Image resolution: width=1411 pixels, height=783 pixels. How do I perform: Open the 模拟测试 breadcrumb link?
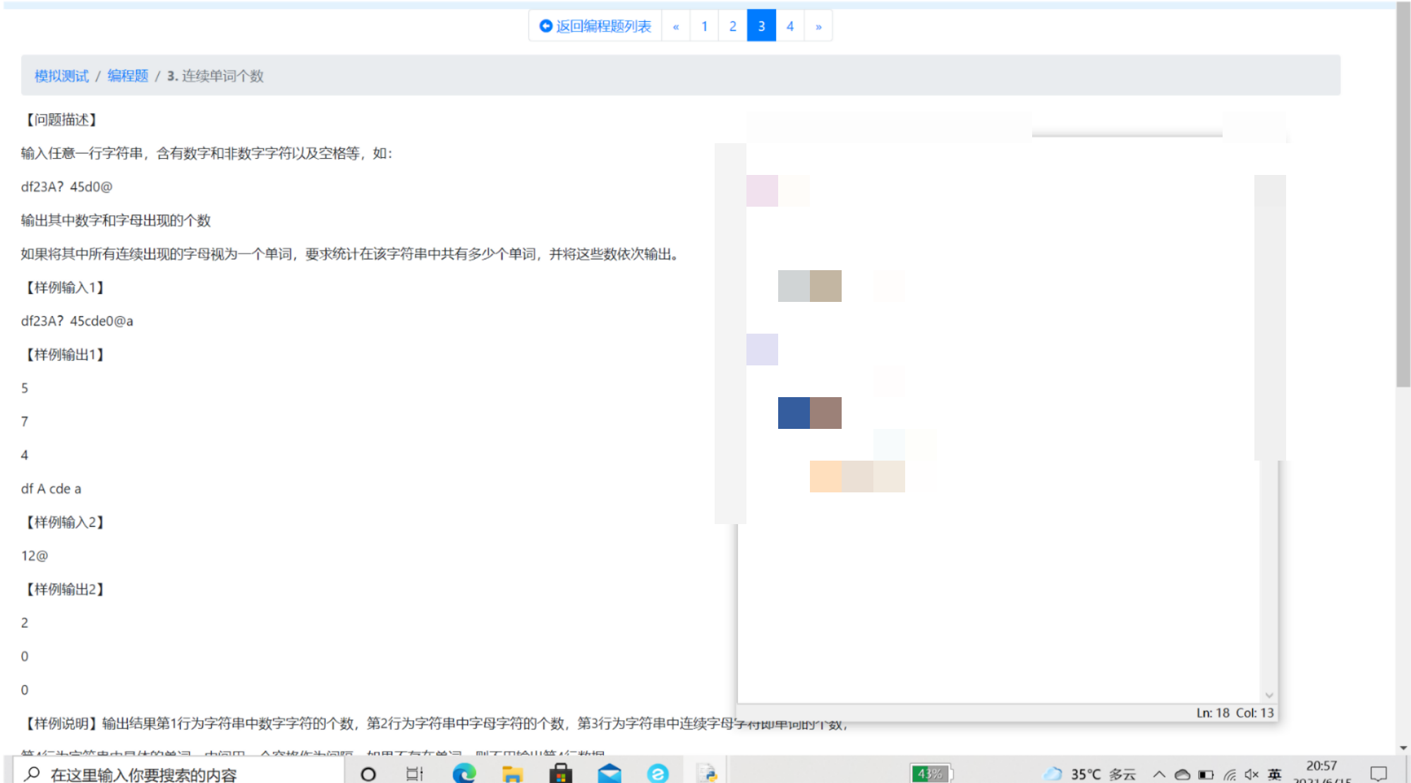[61, 75]
